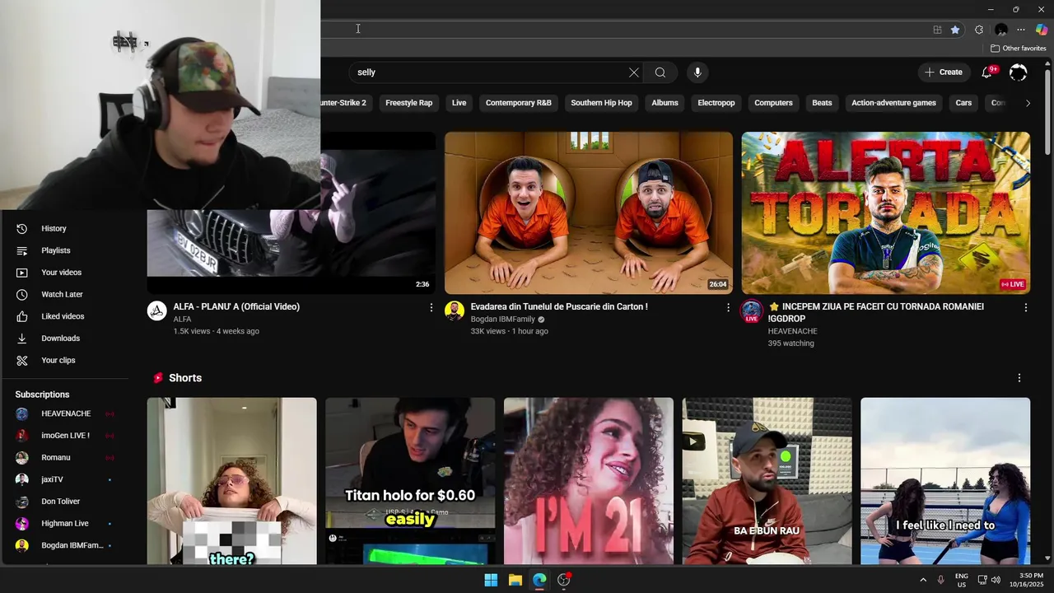The height and width of the screenshot is (593, 1054).
Task: Select the Albums filter chip
Action: pyautogui.click(x=665, y=103)
